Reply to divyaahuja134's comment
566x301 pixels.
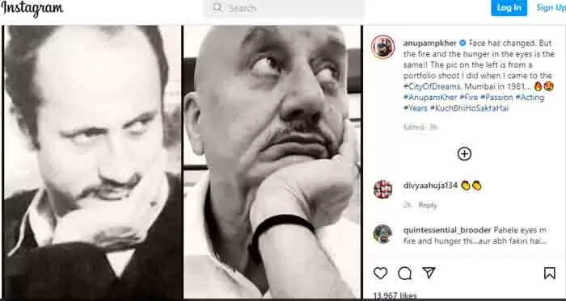pos(428,205)
